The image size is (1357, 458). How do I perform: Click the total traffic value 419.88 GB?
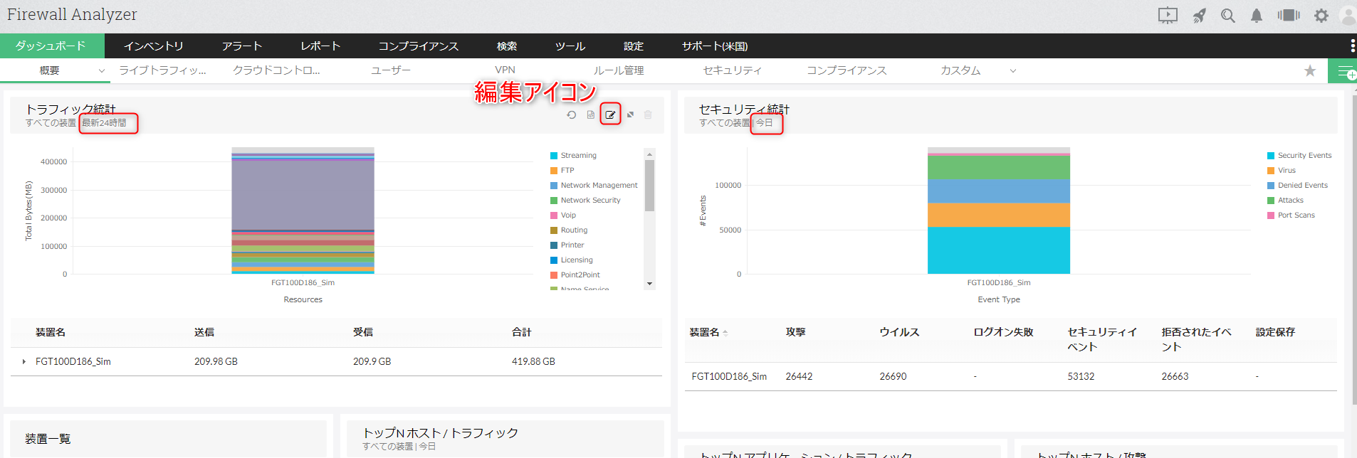coord(533,362)
